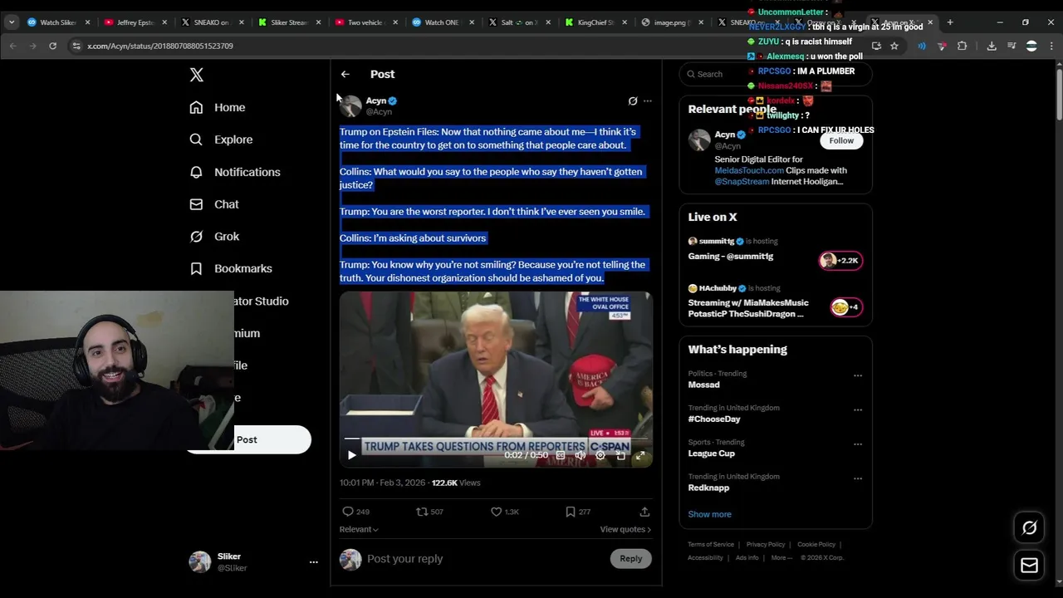Screen dimensions: 1063x598
Task: Open Bookmarks in the sidebar
Action: [x=231, y=268]
